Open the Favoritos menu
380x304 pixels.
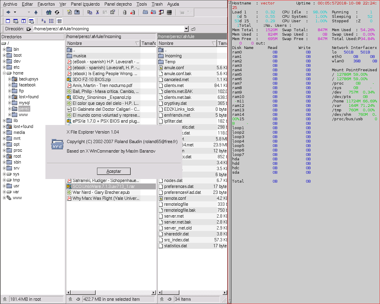(46, 4)
